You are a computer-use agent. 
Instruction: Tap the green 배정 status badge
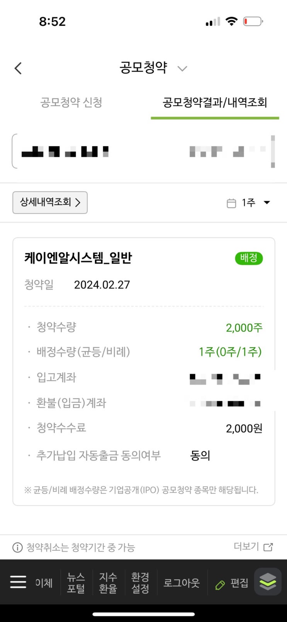pyautogui.click(x=249, y=258)
